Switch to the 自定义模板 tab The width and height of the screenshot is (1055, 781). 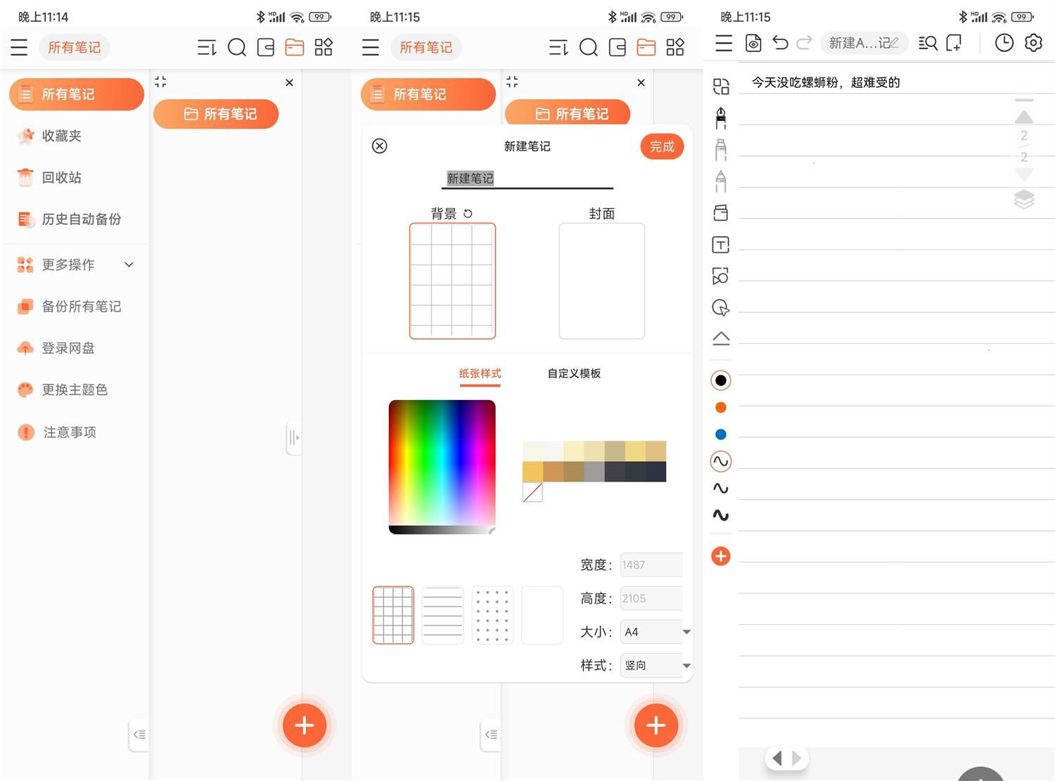[x=573, y=373]
